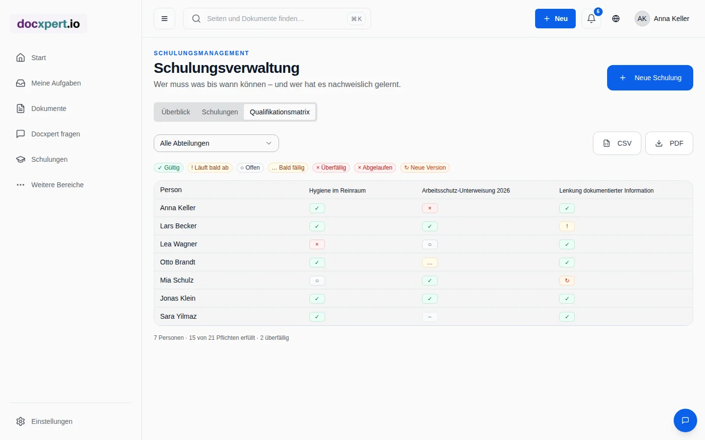Click the Neue Version legend chip

coord(425,168)
